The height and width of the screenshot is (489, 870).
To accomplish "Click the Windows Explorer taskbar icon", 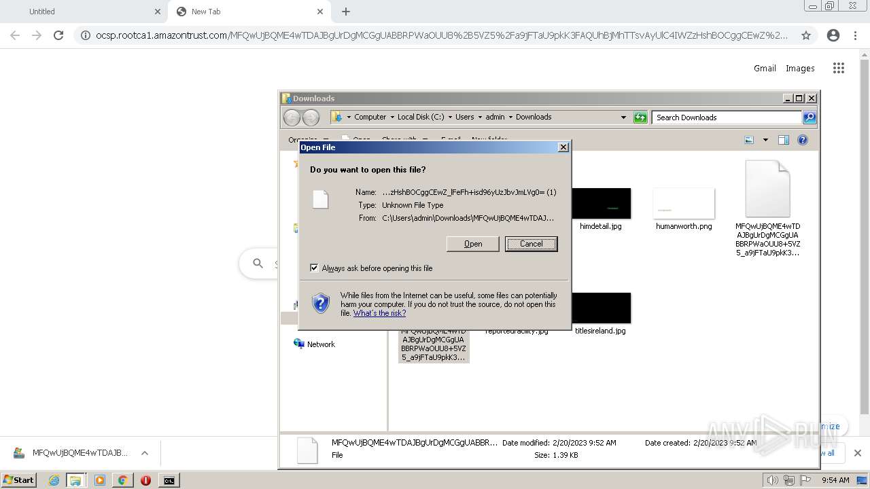I will 75,480.
